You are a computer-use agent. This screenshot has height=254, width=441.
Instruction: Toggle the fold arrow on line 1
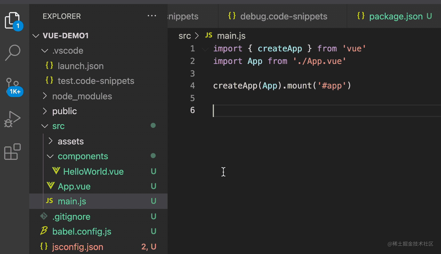[x=205, y=49]
